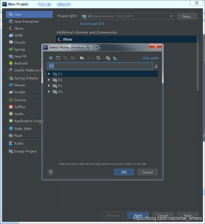Create a new folder via toolbar icon
The width and height of the screenshot is (205, 224).
tap(82, 58)
